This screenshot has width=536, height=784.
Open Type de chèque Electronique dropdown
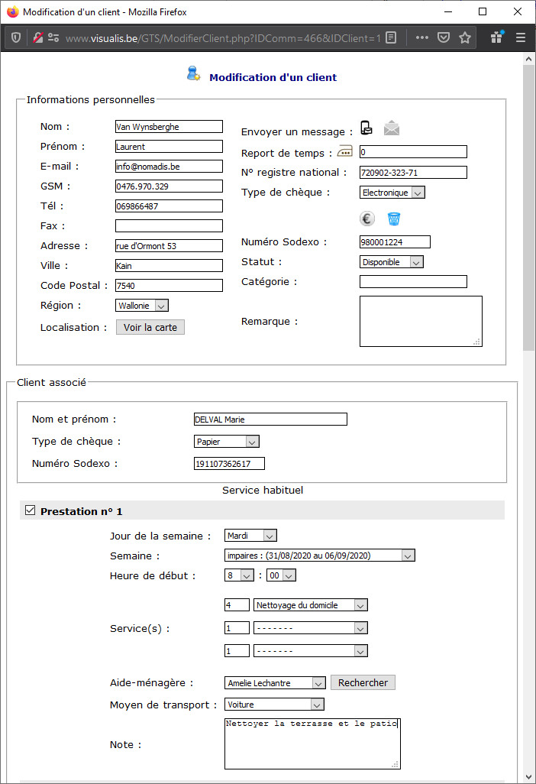pyautogui.click(x=392, y=193)
